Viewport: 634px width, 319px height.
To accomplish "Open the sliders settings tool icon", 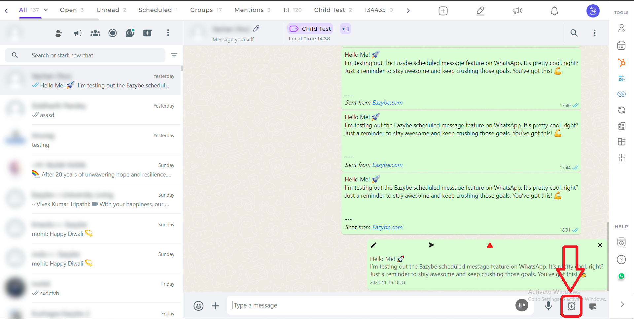I will [x=621, y=157].
